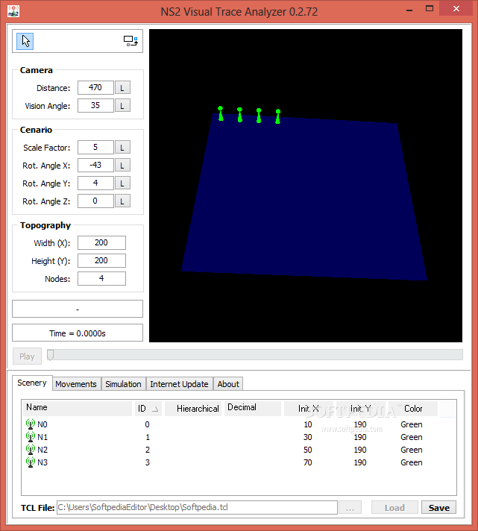Click the simulation timeline track
Screen dimensions: 478x531
[255, 354]
